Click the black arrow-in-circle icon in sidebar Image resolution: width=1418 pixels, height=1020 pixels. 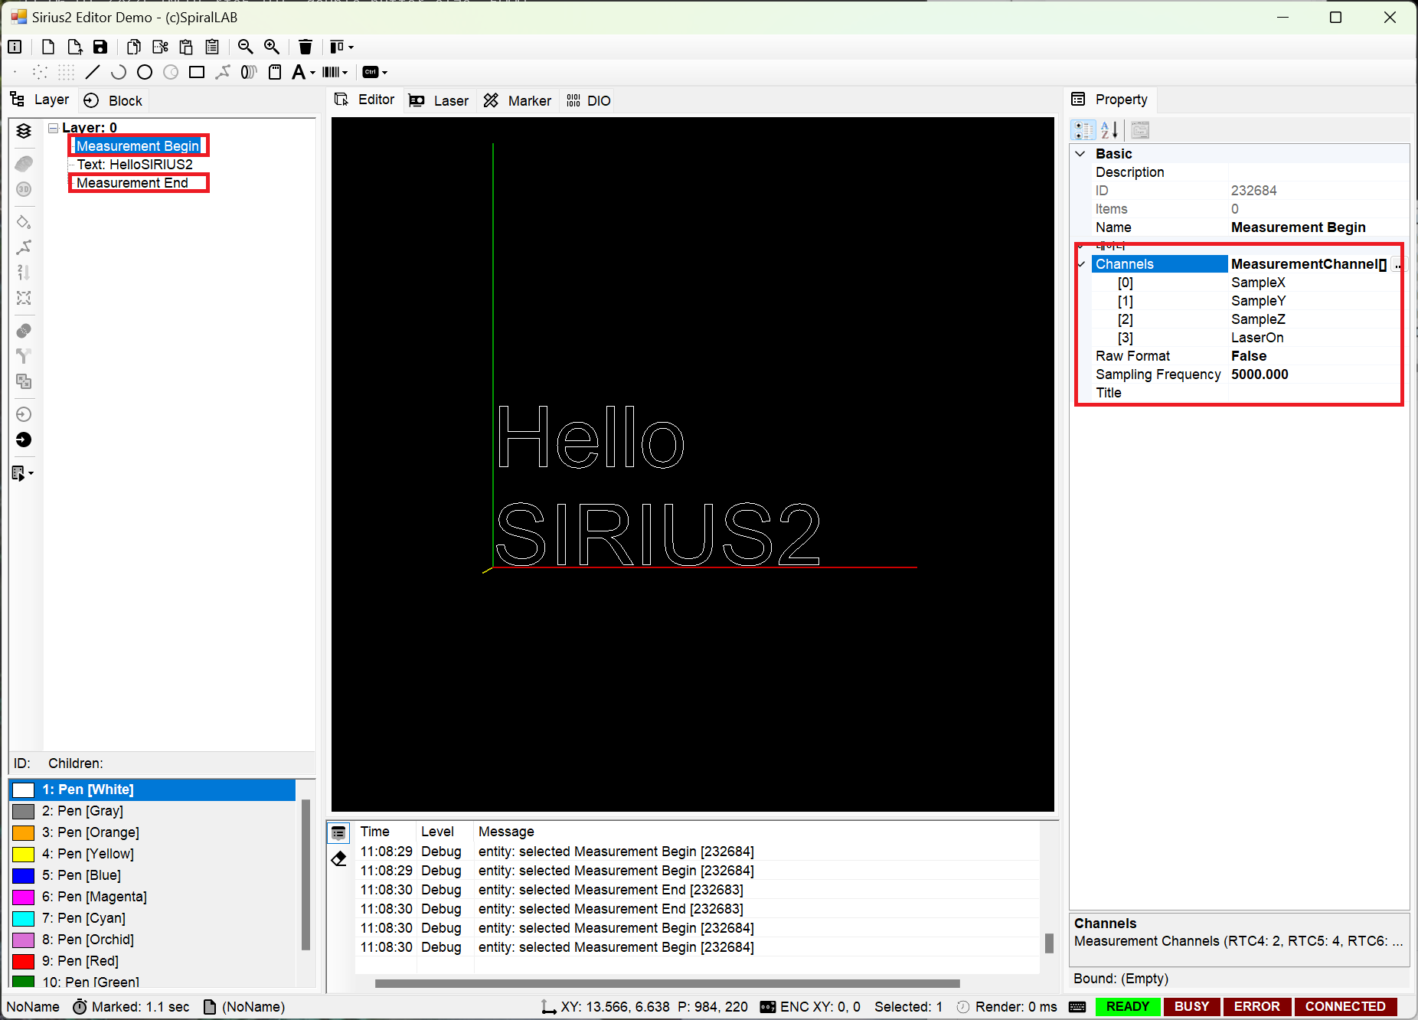(24, 440)
